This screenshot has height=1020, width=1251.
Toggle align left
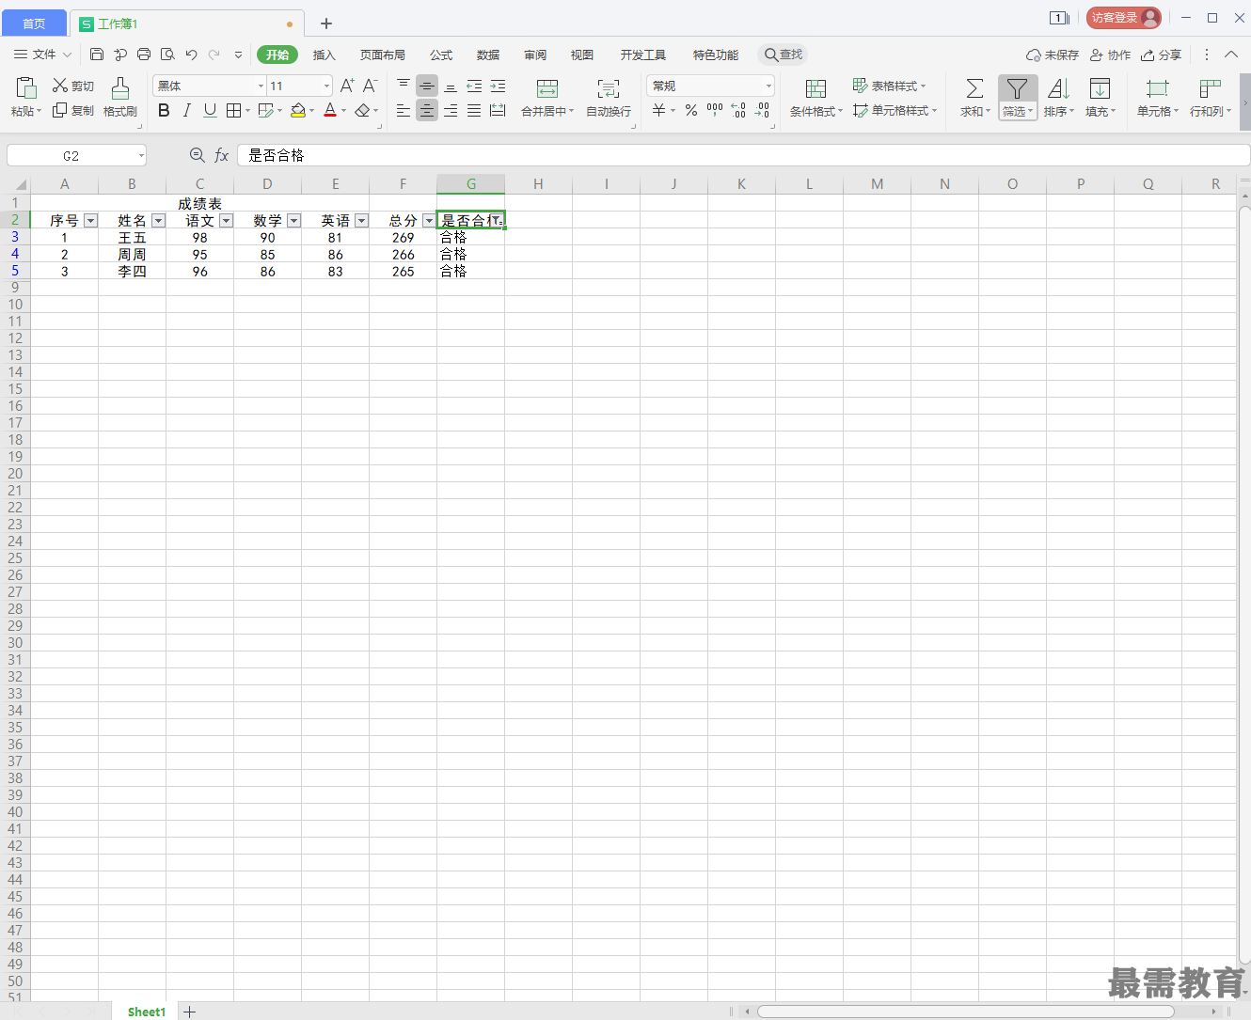[x=404, y=111]
